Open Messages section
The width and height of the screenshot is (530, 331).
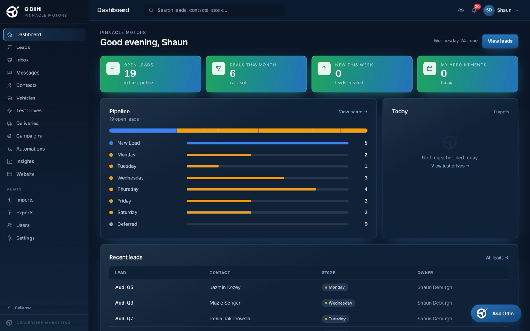coord(44,73)
